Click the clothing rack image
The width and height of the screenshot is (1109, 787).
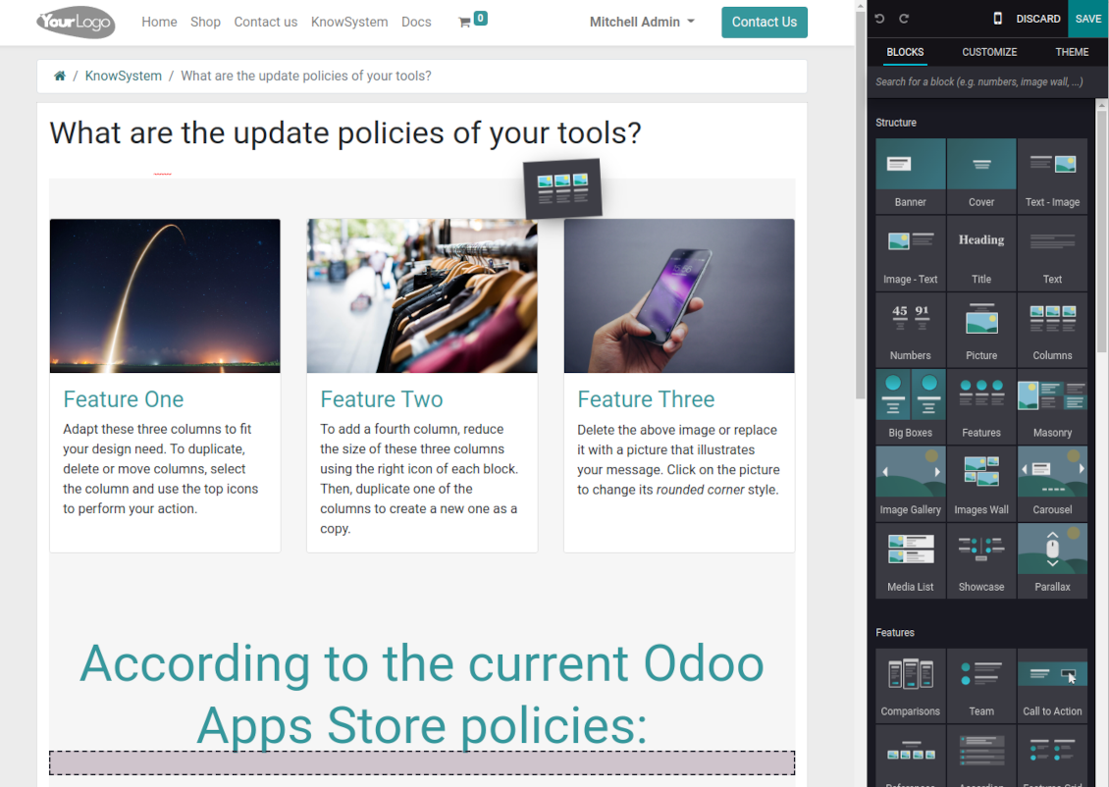click(x=422, y=295)
